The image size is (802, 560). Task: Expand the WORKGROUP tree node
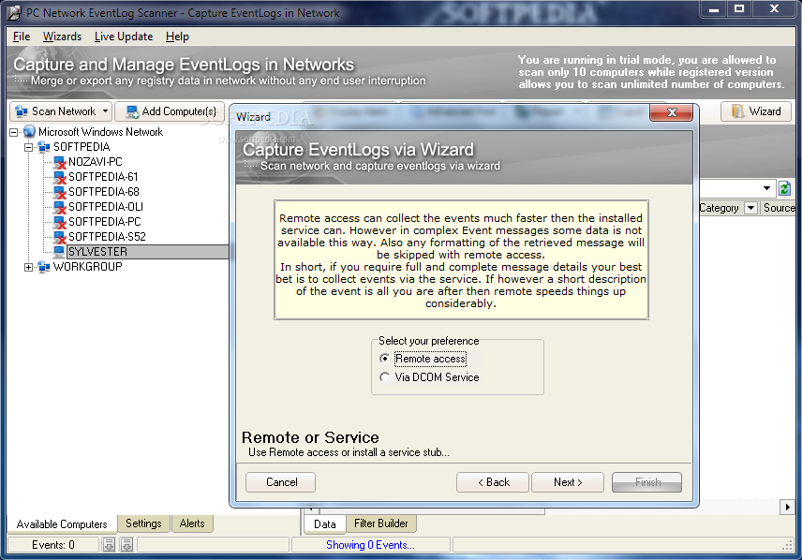[x=29, y=267]
